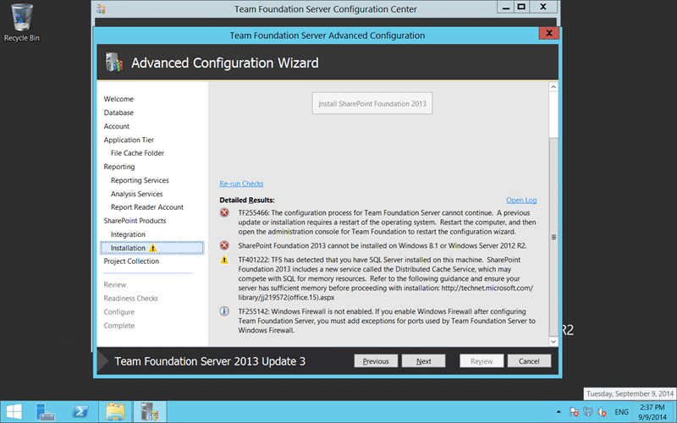Screen dimensions: 677x423
Task: Click the TF401222 warning message text
Action: [x=386, y=278]
